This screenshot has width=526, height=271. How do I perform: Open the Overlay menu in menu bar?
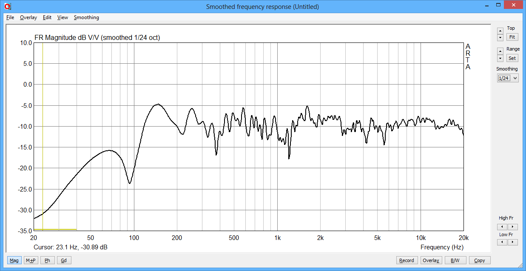(28, 17)
